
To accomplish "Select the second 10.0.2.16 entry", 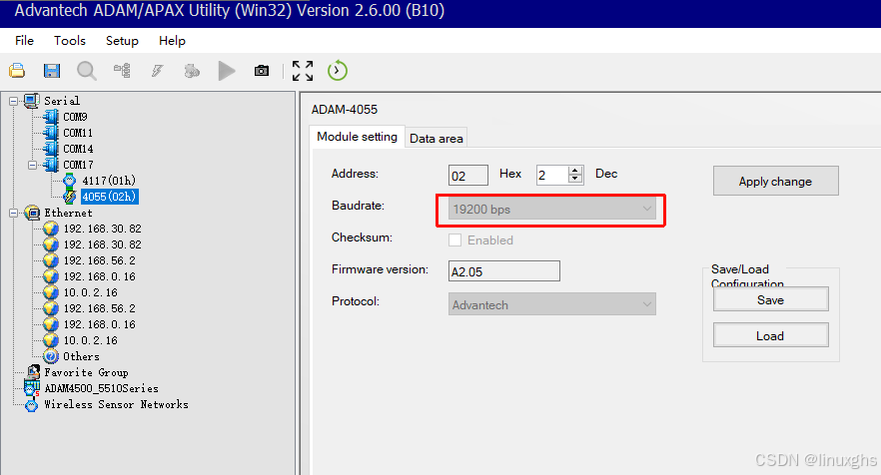I will (91, 340).
